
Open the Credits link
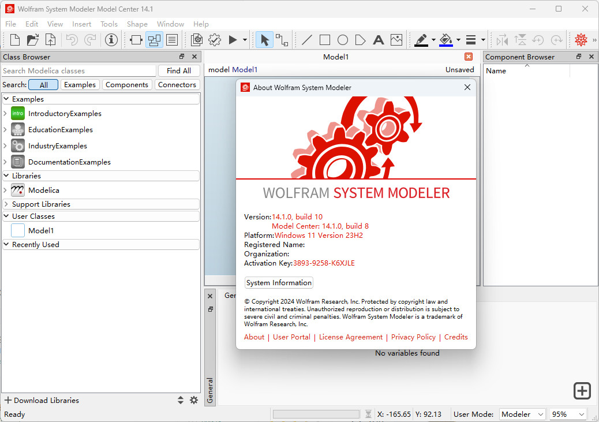point(456,337)
